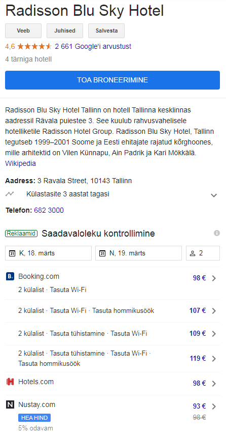The width and height of the screenshot is (226, 434).
Task: Select the 107 € breakfast offer row
Action: (x=112, y=311)
